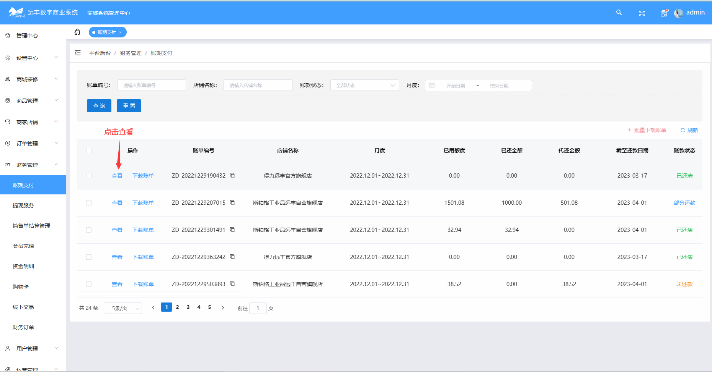Copy bill number ZD-20221229503893

[x=232, y=284]
